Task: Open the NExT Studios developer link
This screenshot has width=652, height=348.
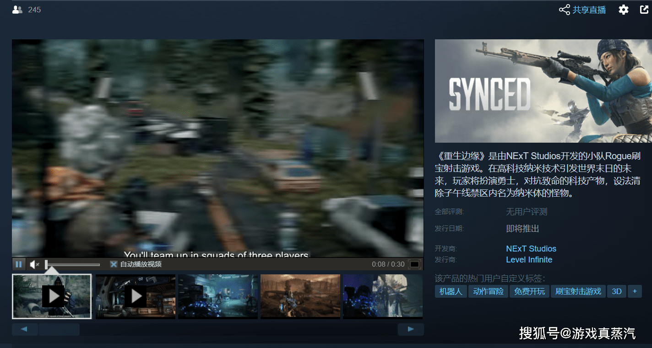Action: (x=531, y=249)
